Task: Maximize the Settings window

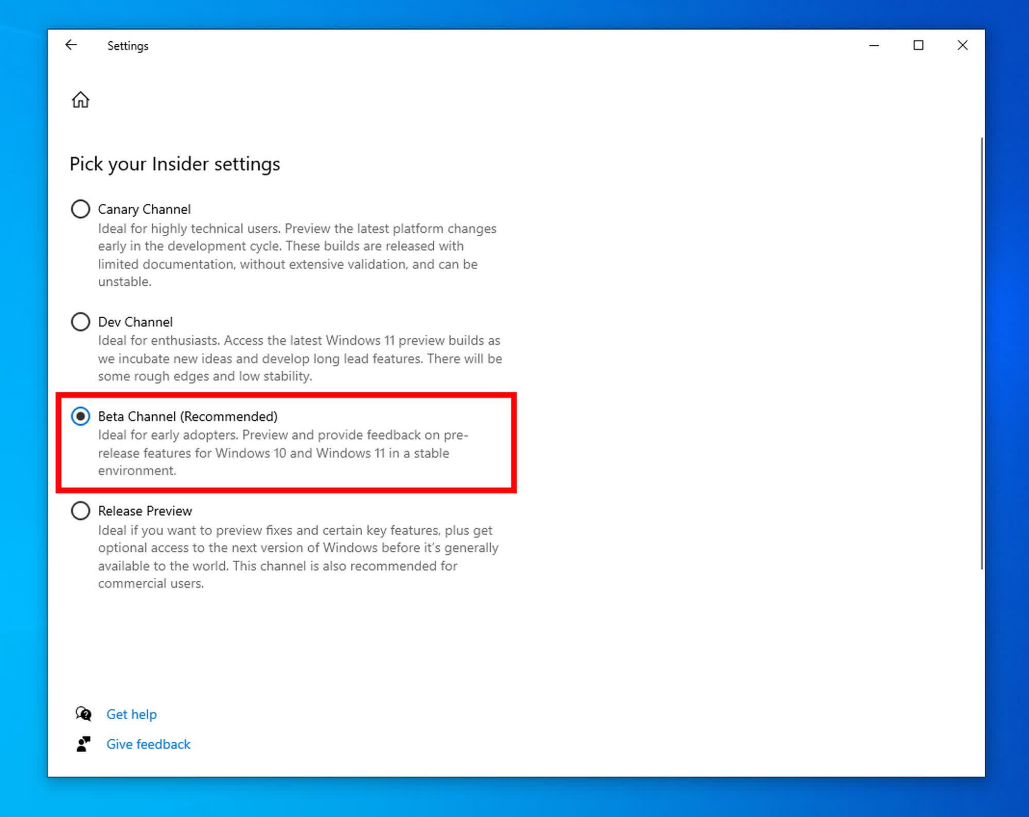Action: click(x=918, y=45)
